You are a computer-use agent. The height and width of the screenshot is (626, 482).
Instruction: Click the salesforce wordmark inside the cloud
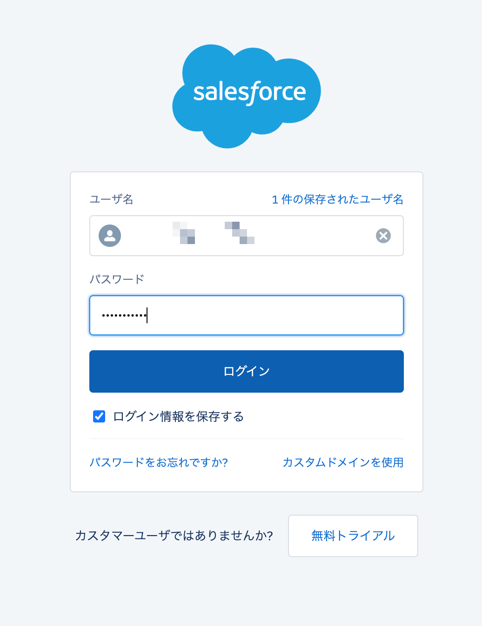click(x=249, y=92)
